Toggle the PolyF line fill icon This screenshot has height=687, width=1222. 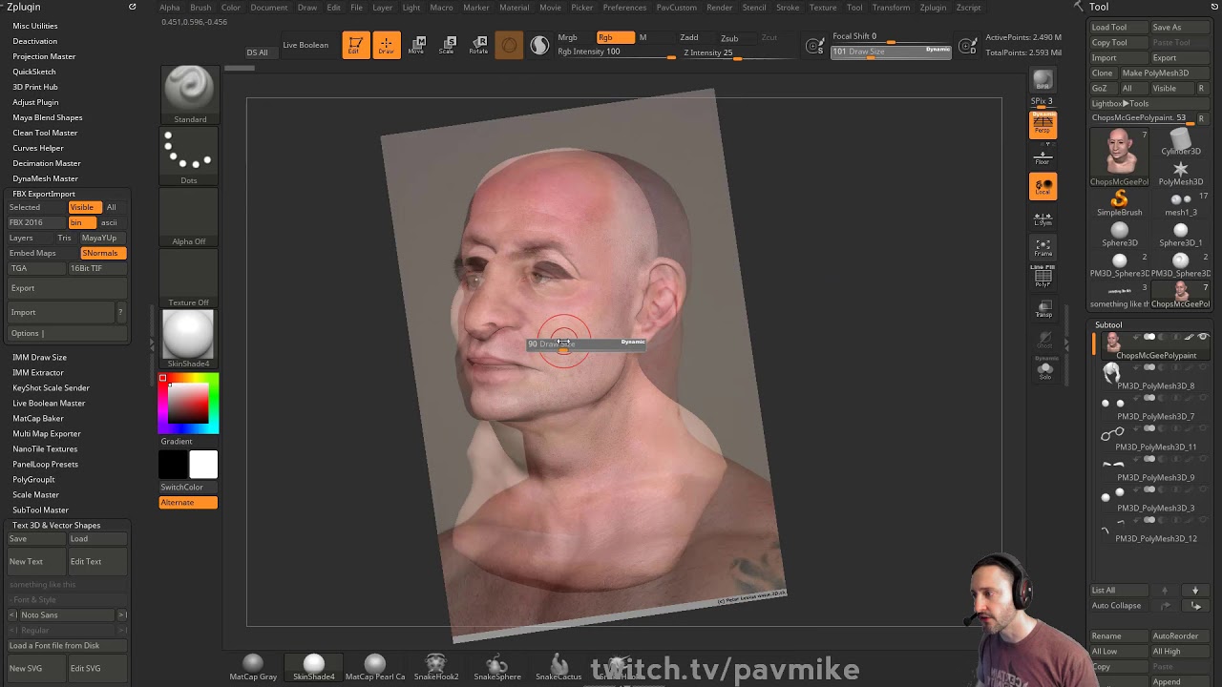[x=1043, y=277]
